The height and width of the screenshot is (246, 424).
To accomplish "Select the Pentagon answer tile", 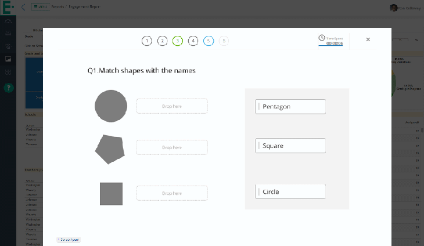I will 290,107.
